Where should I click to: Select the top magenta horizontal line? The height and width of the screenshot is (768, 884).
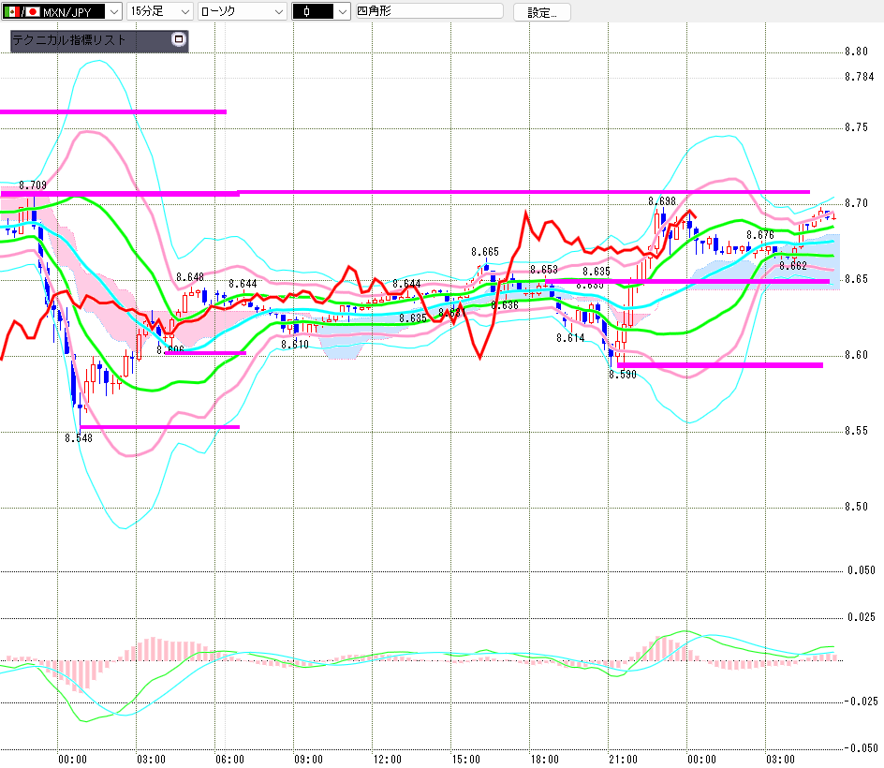click(112, 111)
